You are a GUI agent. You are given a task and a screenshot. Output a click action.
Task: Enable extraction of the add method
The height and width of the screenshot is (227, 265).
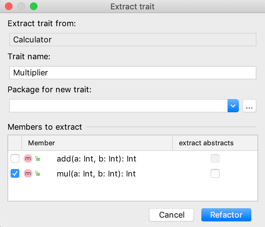pyautogui.click(x=15, y=159)
